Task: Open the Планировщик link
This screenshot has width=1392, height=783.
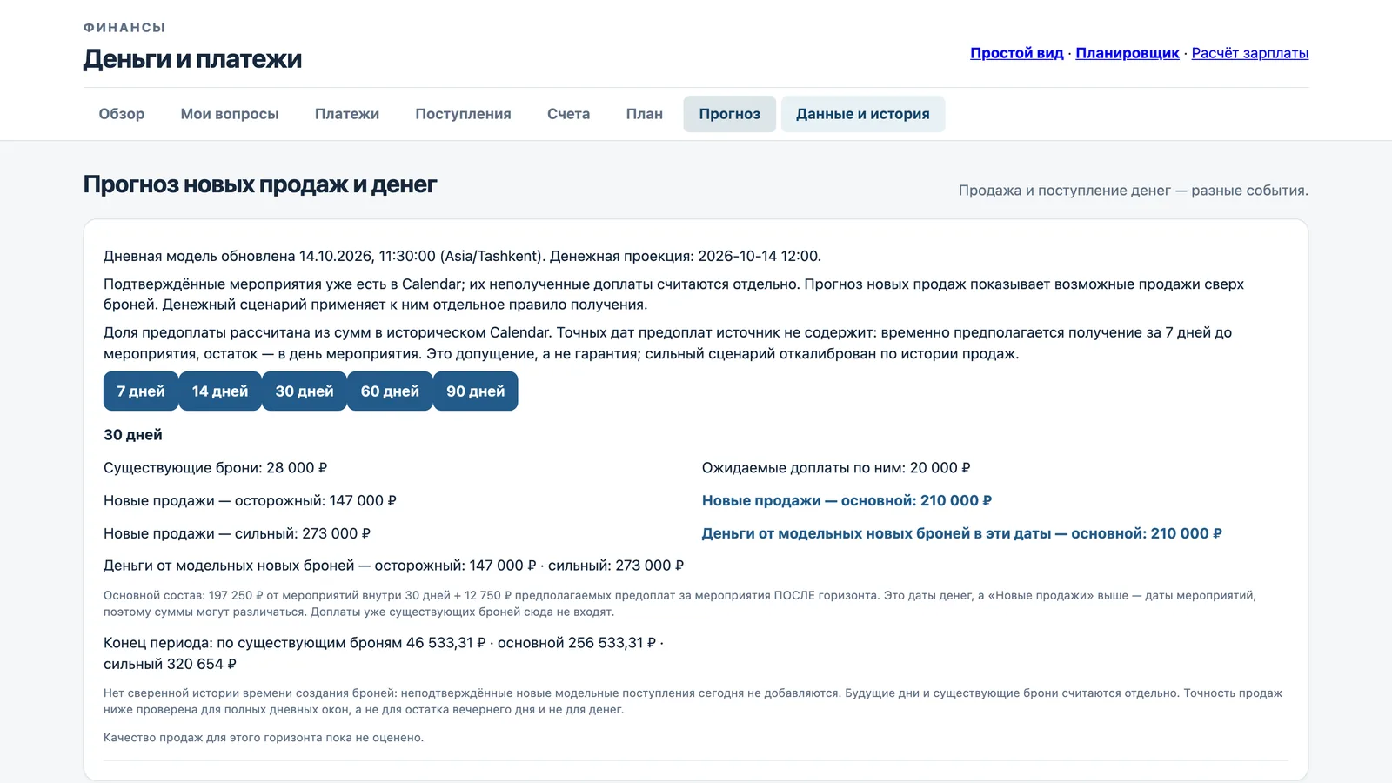Action: click(x=1128, y=53)
